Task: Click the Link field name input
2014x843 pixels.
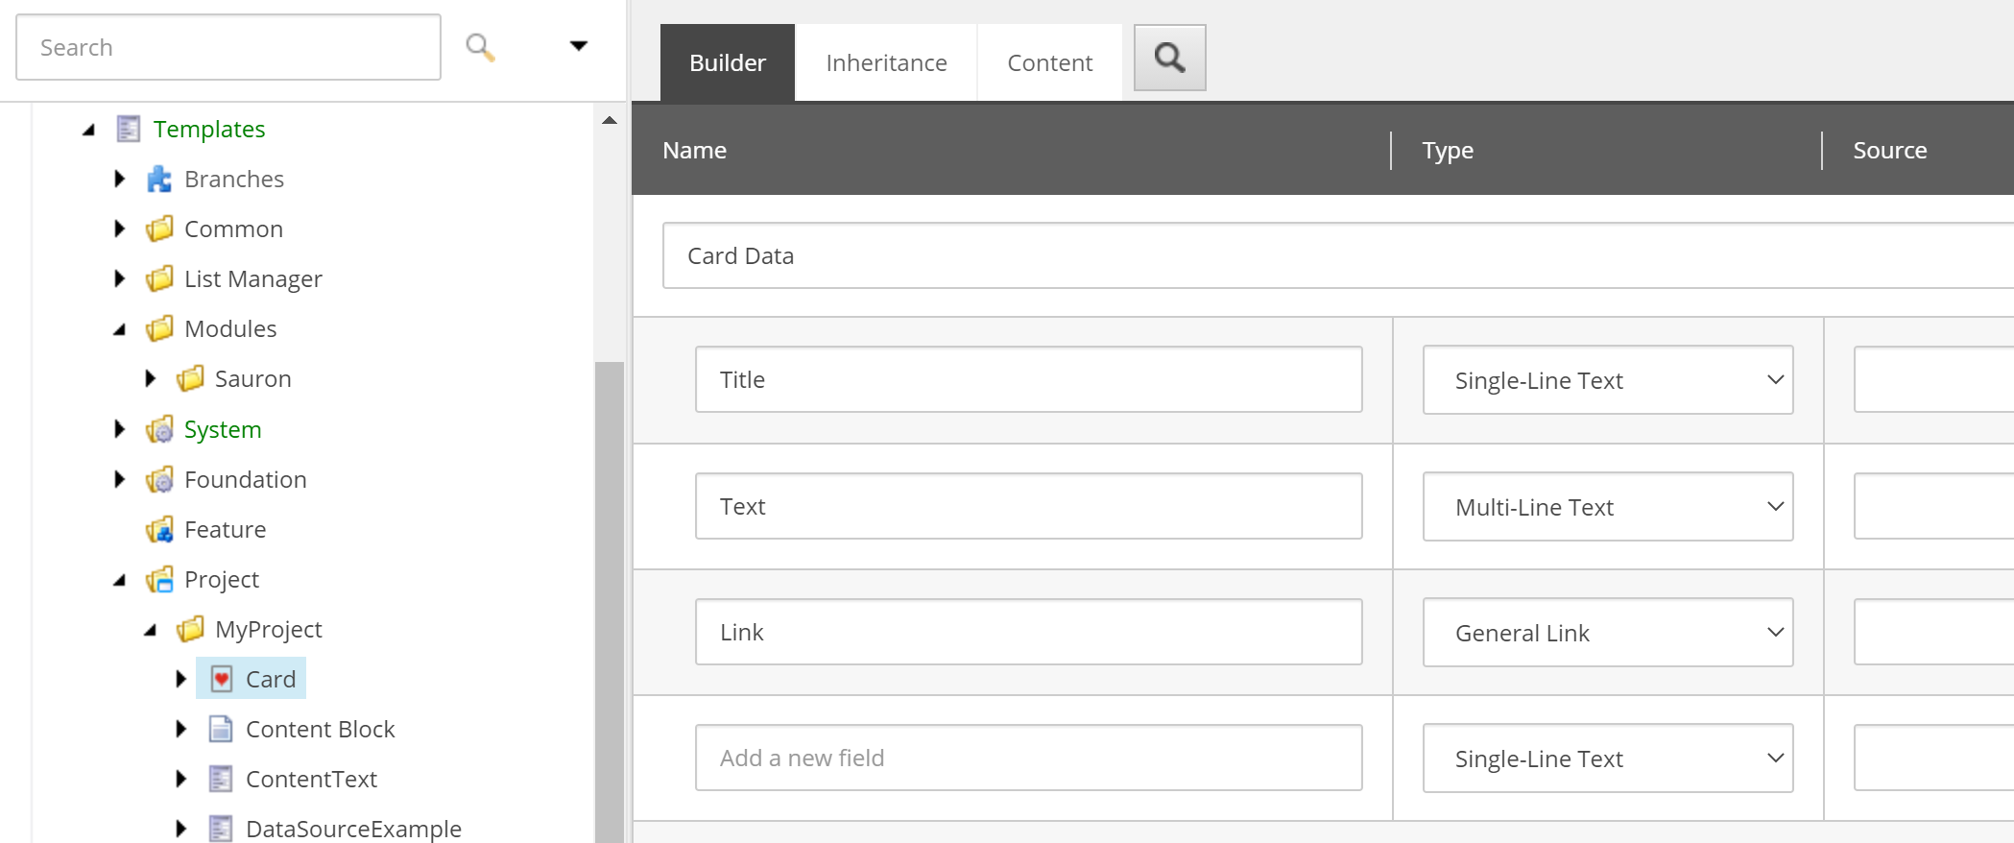Action: [x=1029, y=632]
